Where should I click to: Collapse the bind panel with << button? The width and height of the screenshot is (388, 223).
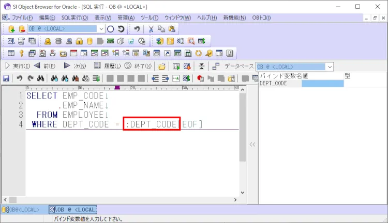[x=252, y=145]
